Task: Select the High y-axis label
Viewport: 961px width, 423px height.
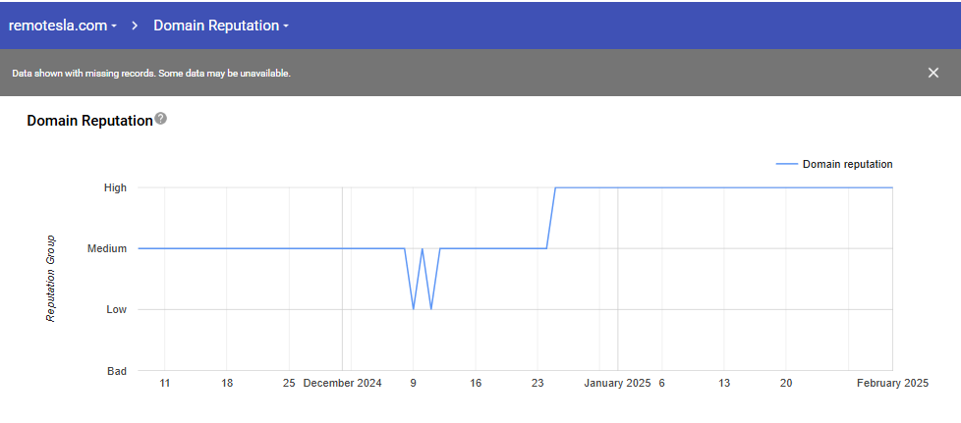Action: tap(115, 187)
